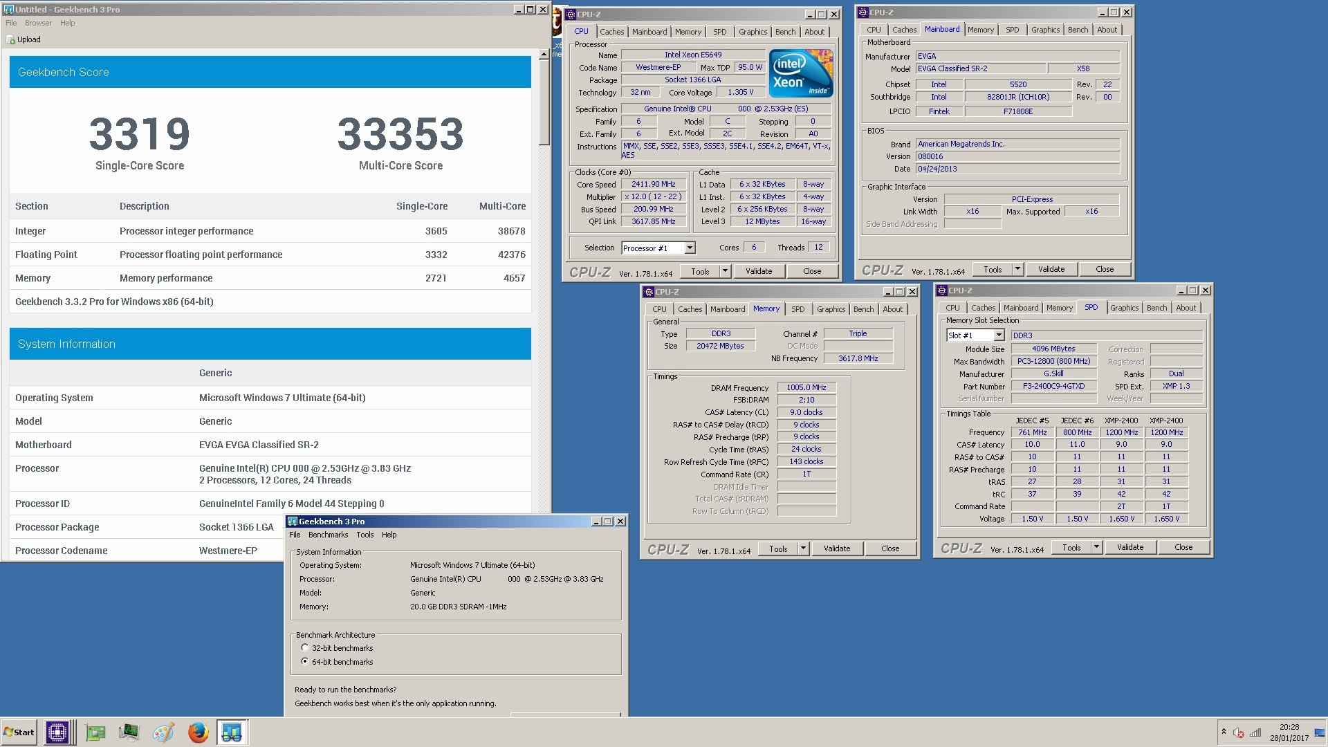The width and height of the screenshot is (1328, 747).
Task: Open Firefox from the taskbar
Action: [198, 732]
